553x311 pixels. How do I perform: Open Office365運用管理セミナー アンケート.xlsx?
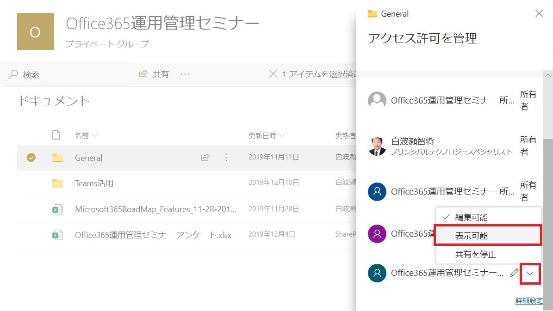[153, 235]
